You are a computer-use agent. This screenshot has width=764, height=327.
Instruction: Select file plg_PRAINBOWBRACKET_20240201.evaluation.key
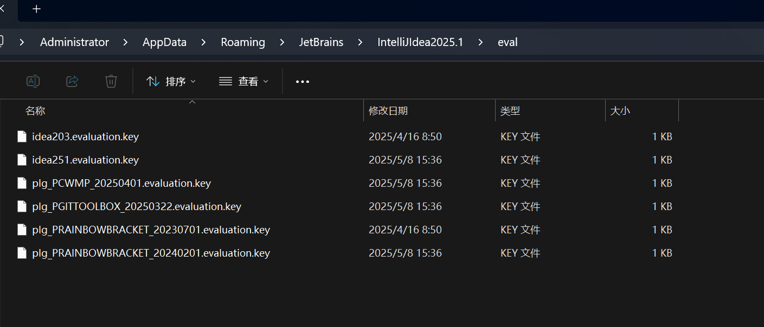151,253
